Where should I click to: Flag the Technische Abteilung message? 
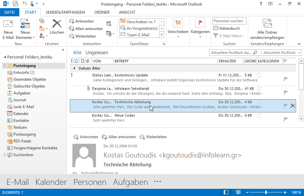[286, 106]
